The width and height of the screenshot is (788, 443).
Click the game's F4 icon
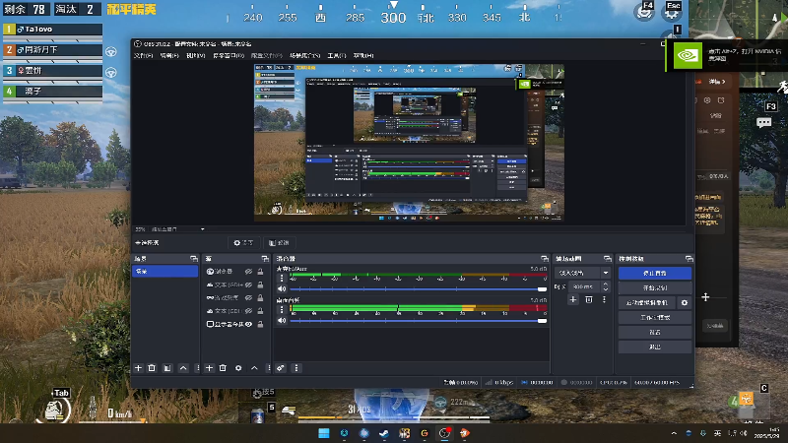click(644, 11)
